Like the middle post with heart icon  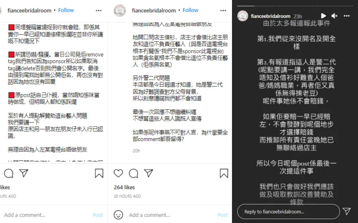coord(118,173)
